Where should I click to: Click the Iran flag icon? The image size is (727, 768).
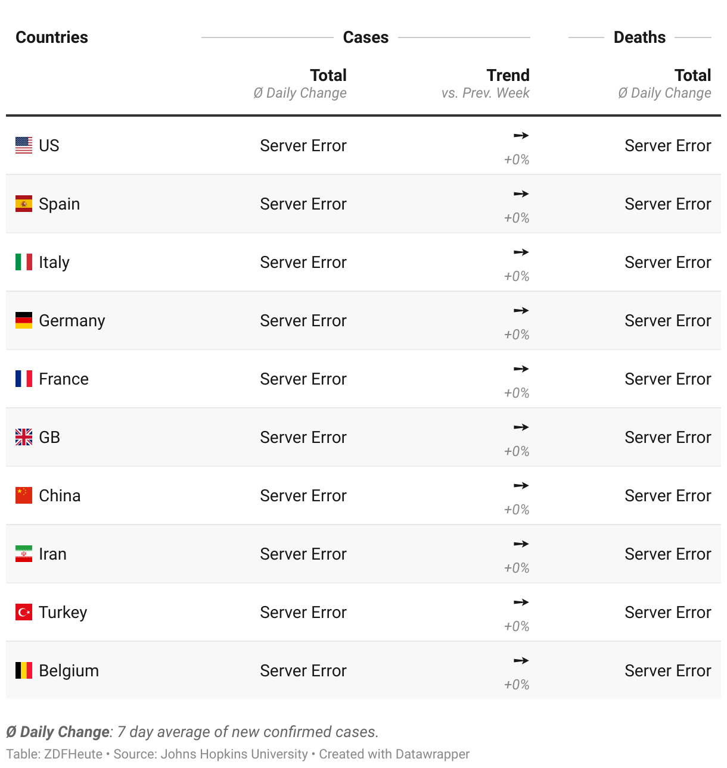click(24, 554)
